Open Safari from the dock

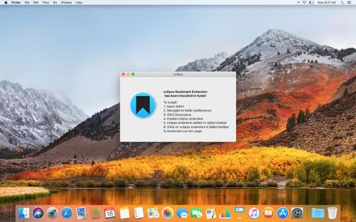tap(66, 213)
